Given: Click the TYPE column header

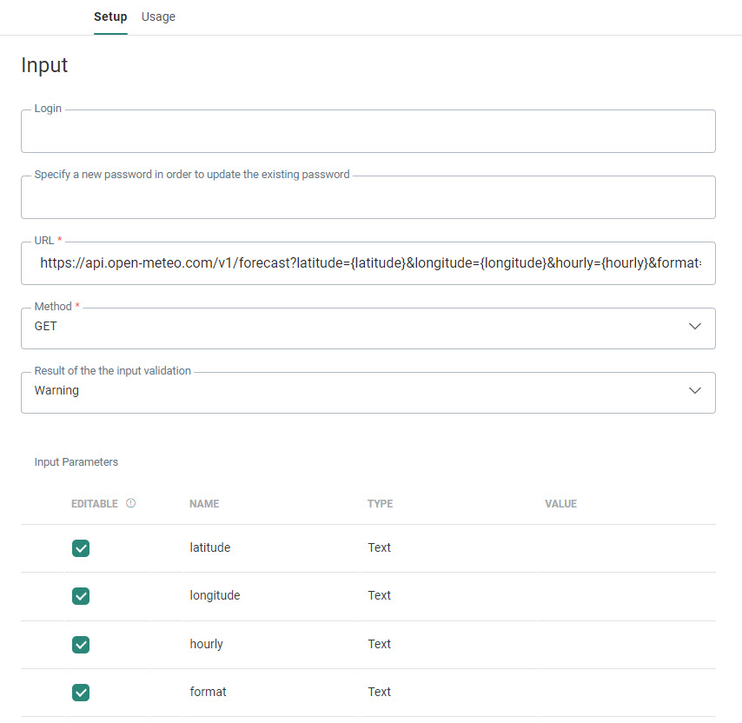Looking at the screenshot, I should [380, 504].
